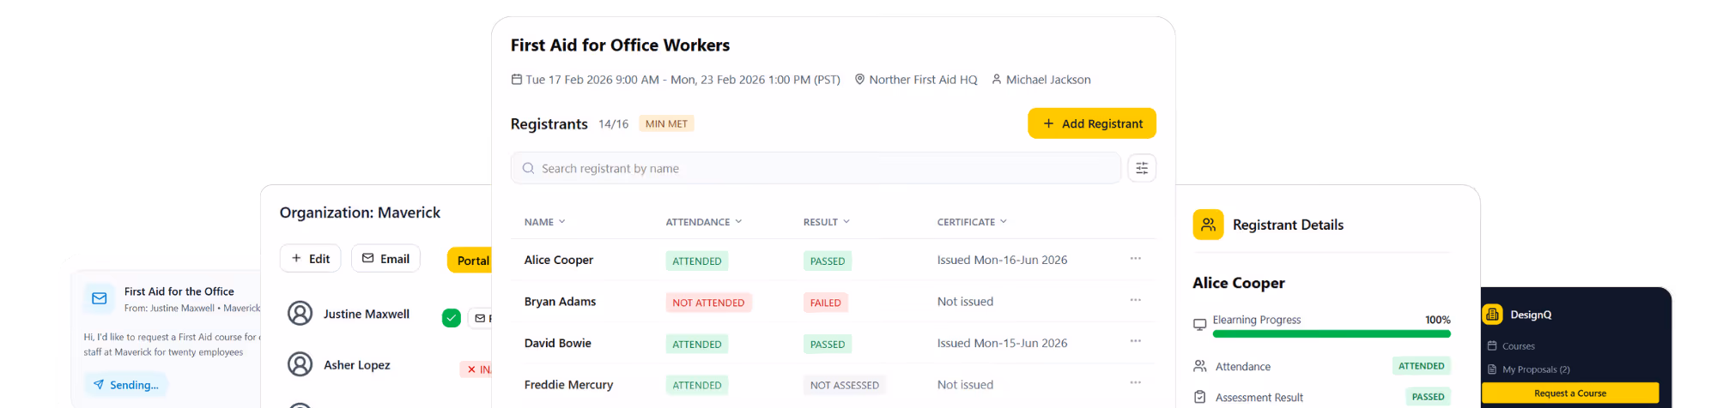Screen dimensions: 1717x408
Task: Click Asher Lopez's avatar icon
Action: 300,364
